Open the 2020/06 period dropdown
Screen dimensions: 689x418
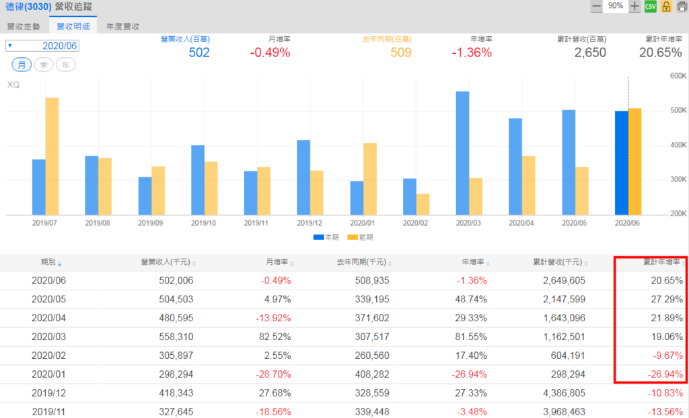click(x=42, y=46)
